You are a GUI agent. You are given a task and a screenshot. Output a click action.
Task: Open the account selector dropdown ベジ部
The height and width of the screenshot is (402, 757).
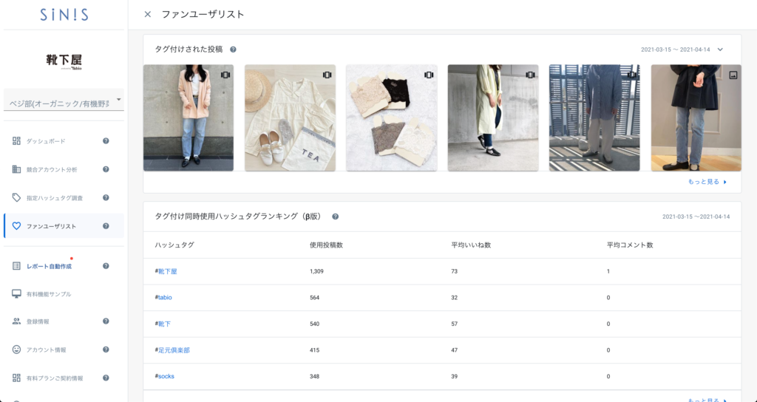point(64,100)
